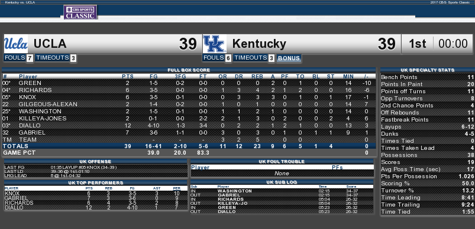Select the DIALLO row in box score
The height and width of the screenshot is (229, 475).
tap(189, 125)
